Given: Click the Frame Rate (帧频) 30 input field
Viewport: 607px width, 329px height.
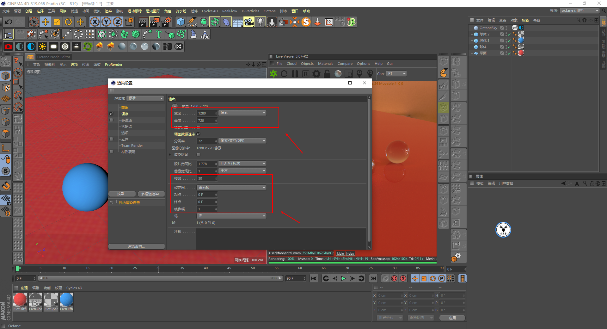Looking at the screenshot, I should (x=207, y=179).
